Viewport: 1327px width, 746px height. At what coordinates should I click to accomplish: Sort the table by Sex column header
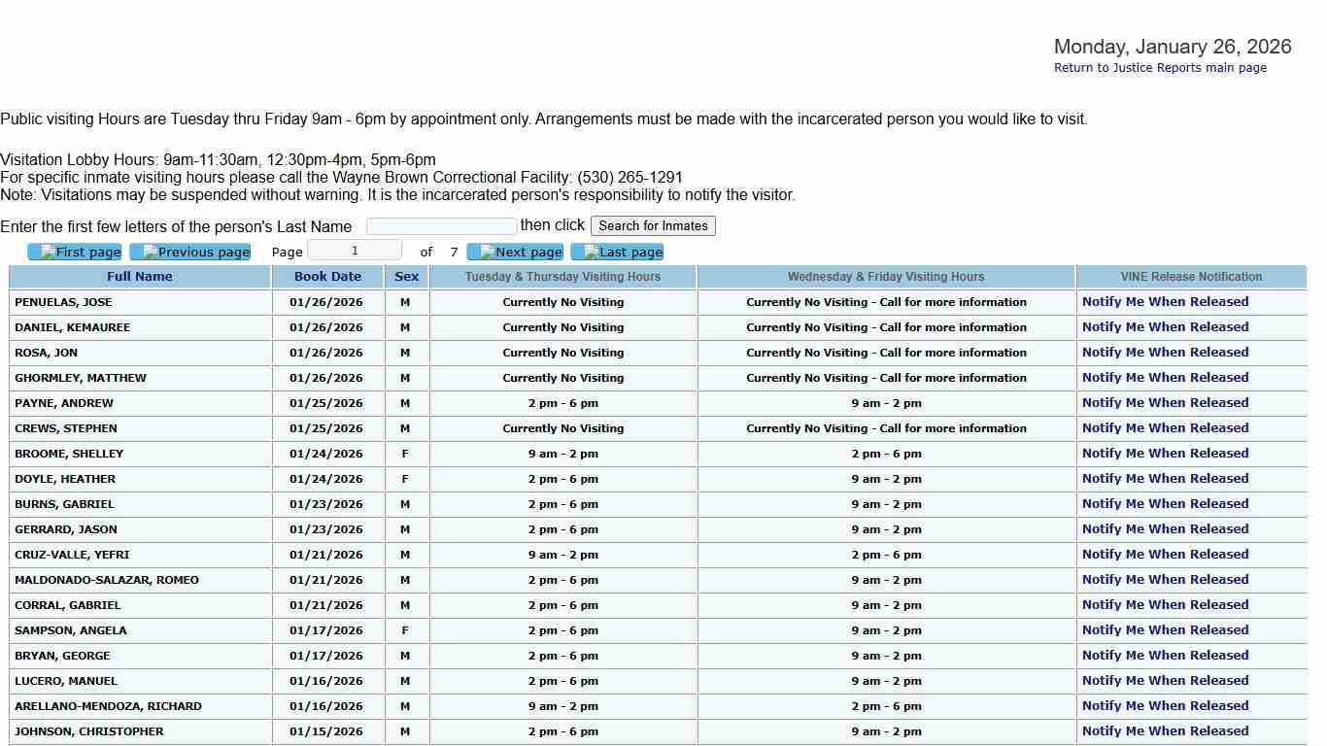coord(406,277)
